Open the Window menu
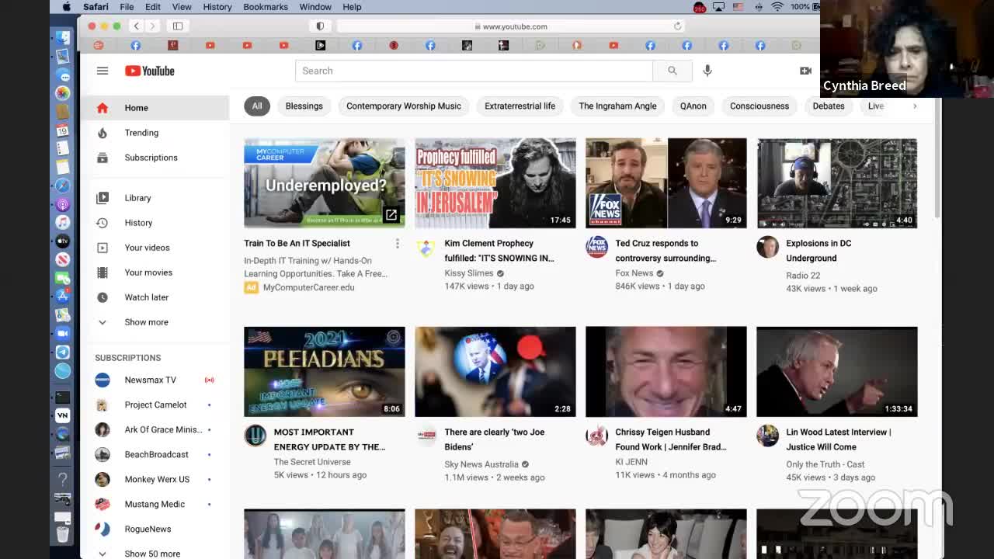Image resolution: width=994 pixels, height=559 pixels. tap(315, 7)
